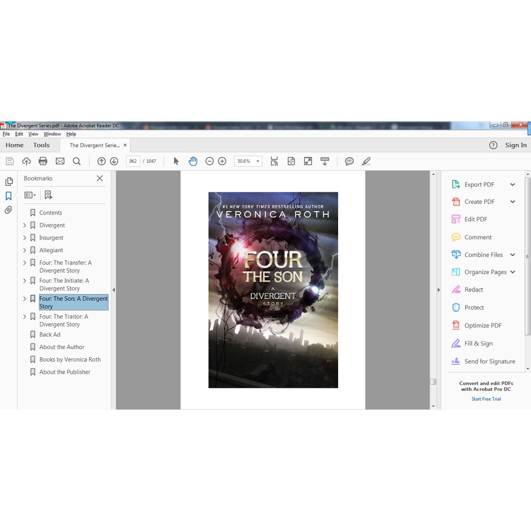The height and width of the screenshot is (531, 531).
Task: Click the Start Free Trial link
Action: pyautogui.click(x=486, y=399)
